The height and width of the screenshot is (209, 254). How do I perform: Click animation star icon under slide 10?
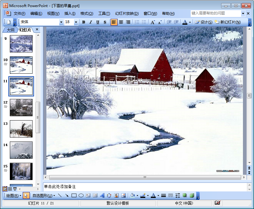[x=6, y=64]
